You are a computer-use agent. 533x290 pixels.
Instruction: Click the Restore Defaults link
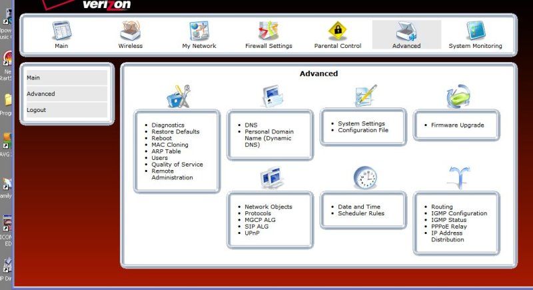(x=175, y=131)
